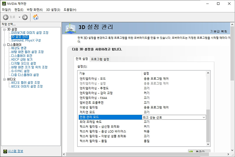Image resolution: width=235 pixels, height=157 pixels.
Task: Click main panel scroll up arrow
Action: click(x=232, y=24)
